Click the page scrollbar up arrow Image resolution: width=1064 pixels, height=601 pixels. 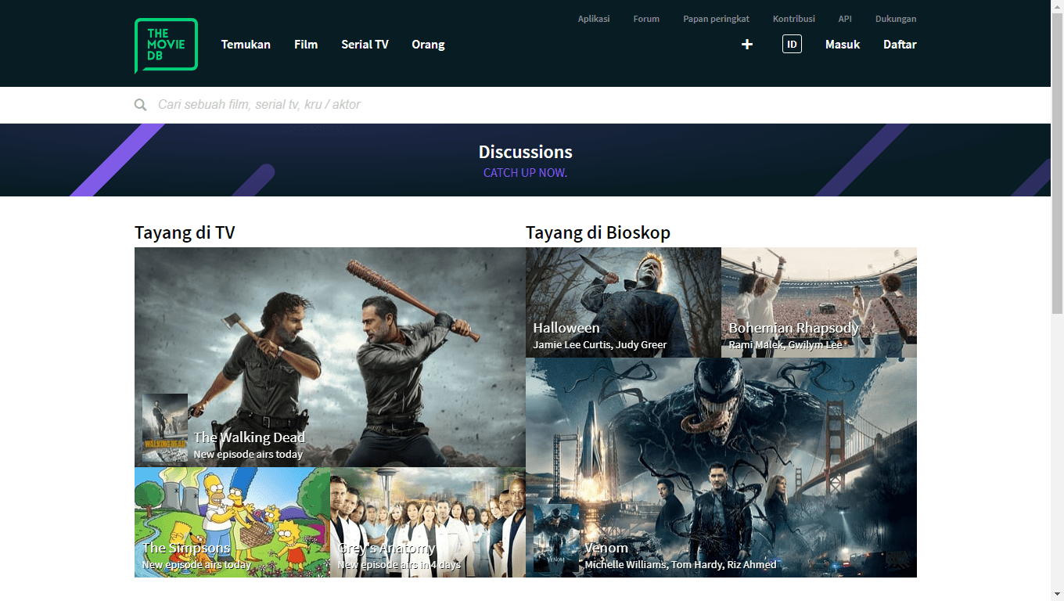(x=1057, y=6)
